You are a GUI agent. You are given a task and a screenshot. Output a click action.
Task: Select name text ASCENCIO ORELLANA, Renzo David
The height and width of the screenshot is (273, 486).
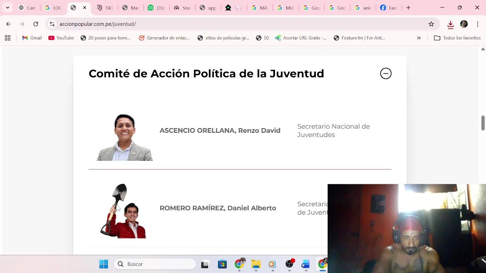[x=220, y=130]
